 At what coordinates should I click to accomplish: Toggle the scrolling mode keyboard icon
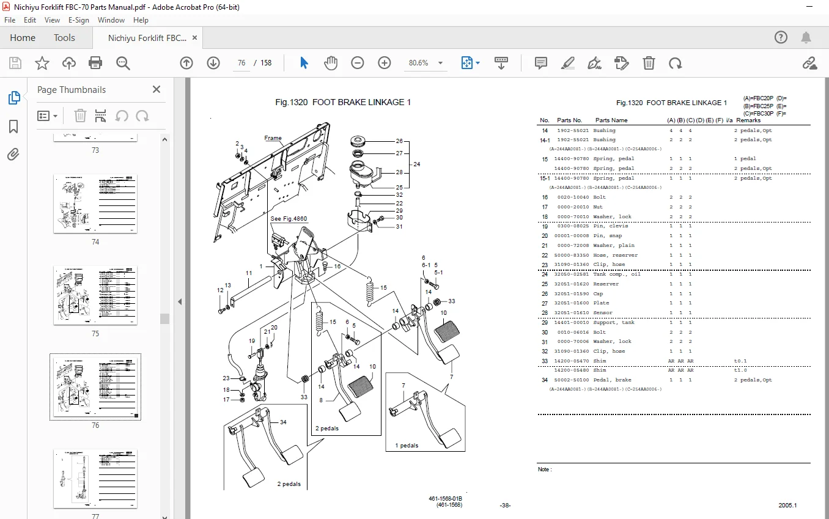tap(501, 63)
